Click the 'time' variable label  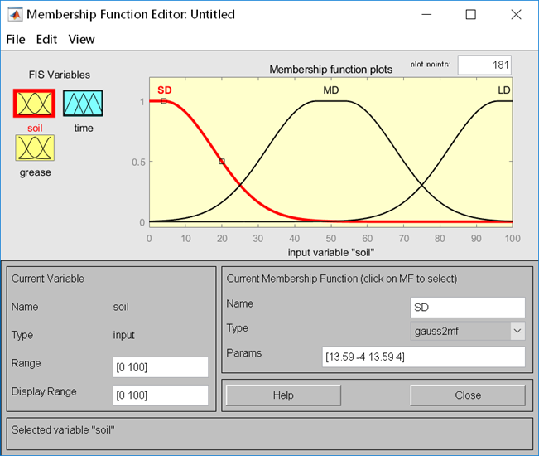[84, 128]
